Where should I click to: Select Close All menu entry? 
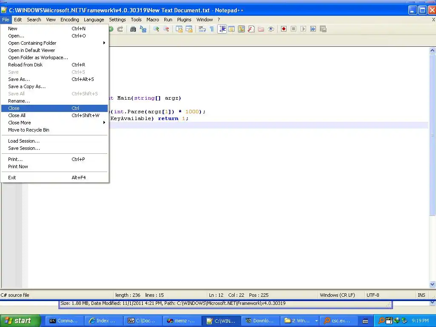click(54, 115)
